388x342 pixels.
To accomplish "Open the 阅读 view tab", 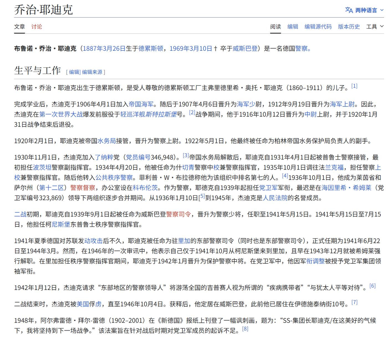I will (x=275, y=27).
